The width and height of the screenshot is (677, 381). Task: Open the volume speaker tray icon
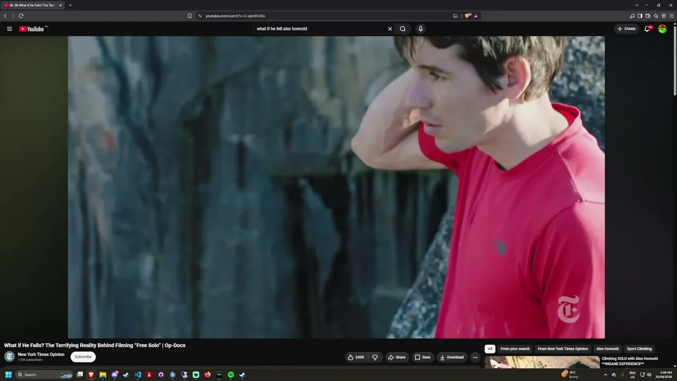649,375
